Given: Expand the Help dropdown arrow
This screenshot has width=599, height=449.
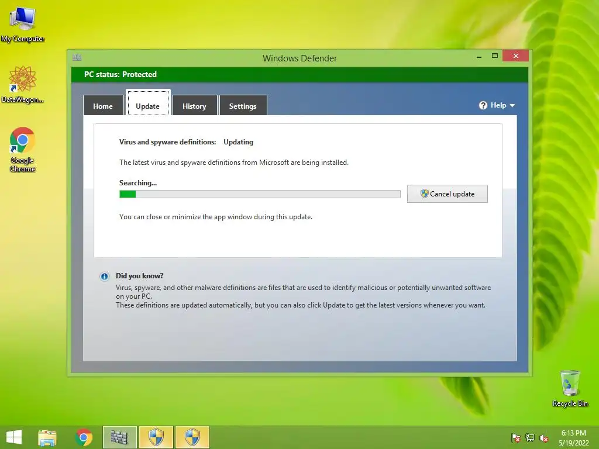Looking at the screenshot, I should pyautogui.click(x=512, y=105).
